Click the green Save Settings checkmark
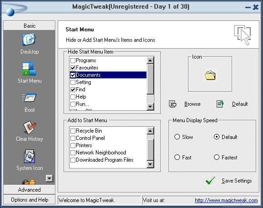Image resolution: width=263 pixels, height=208 pixels. (210, 180)
